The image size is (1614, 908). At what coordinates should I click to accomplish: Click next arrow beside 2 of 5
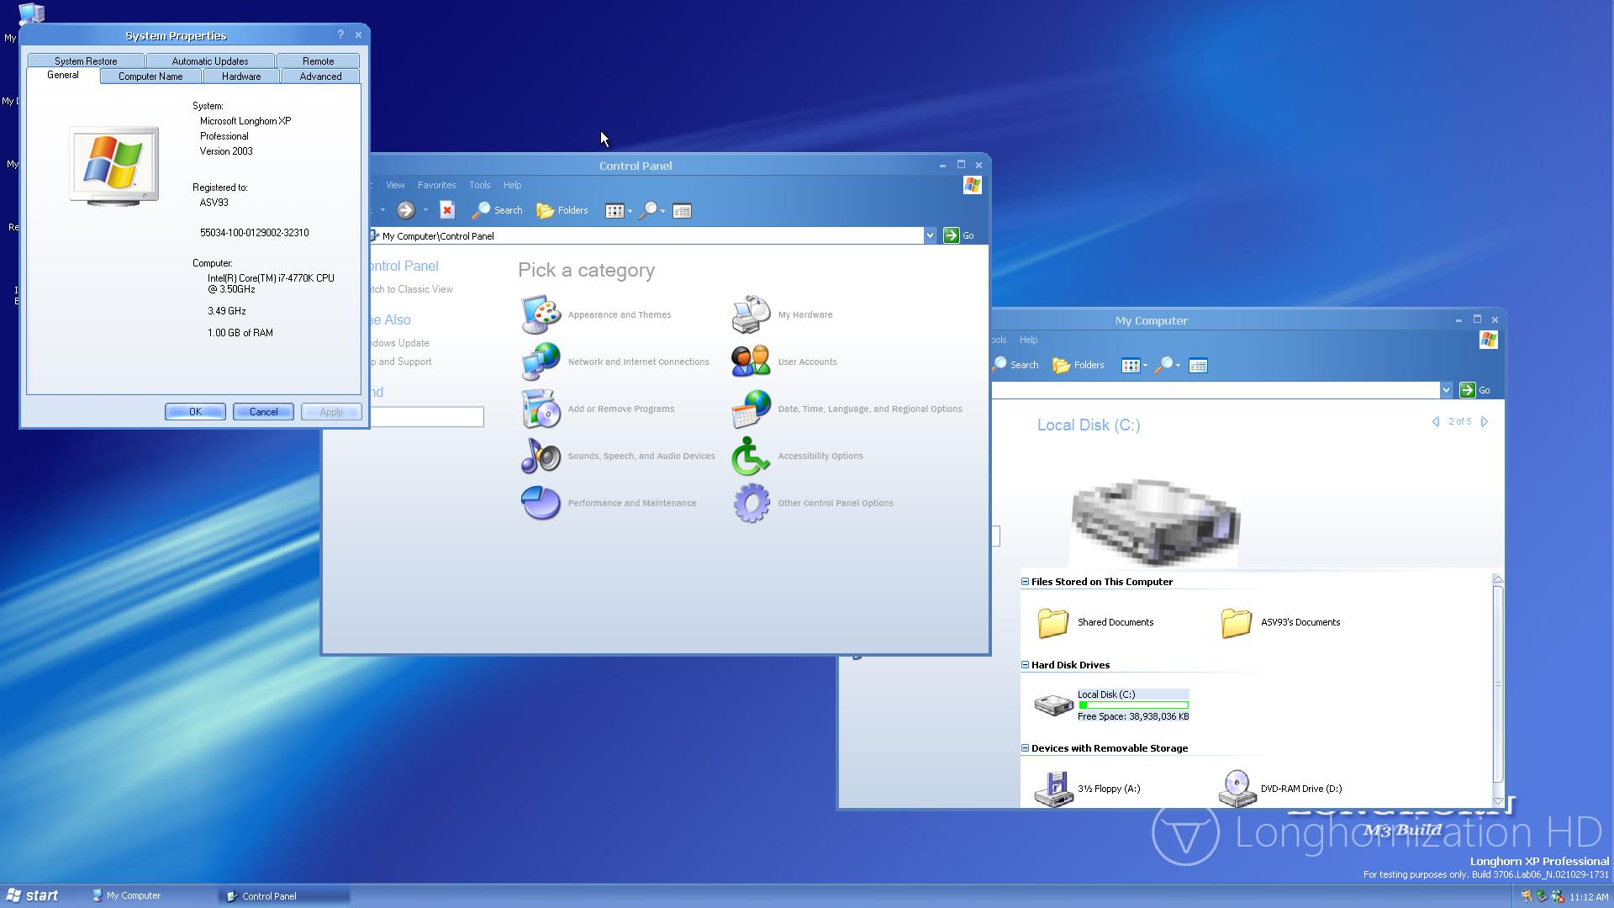pos(1485,422)
